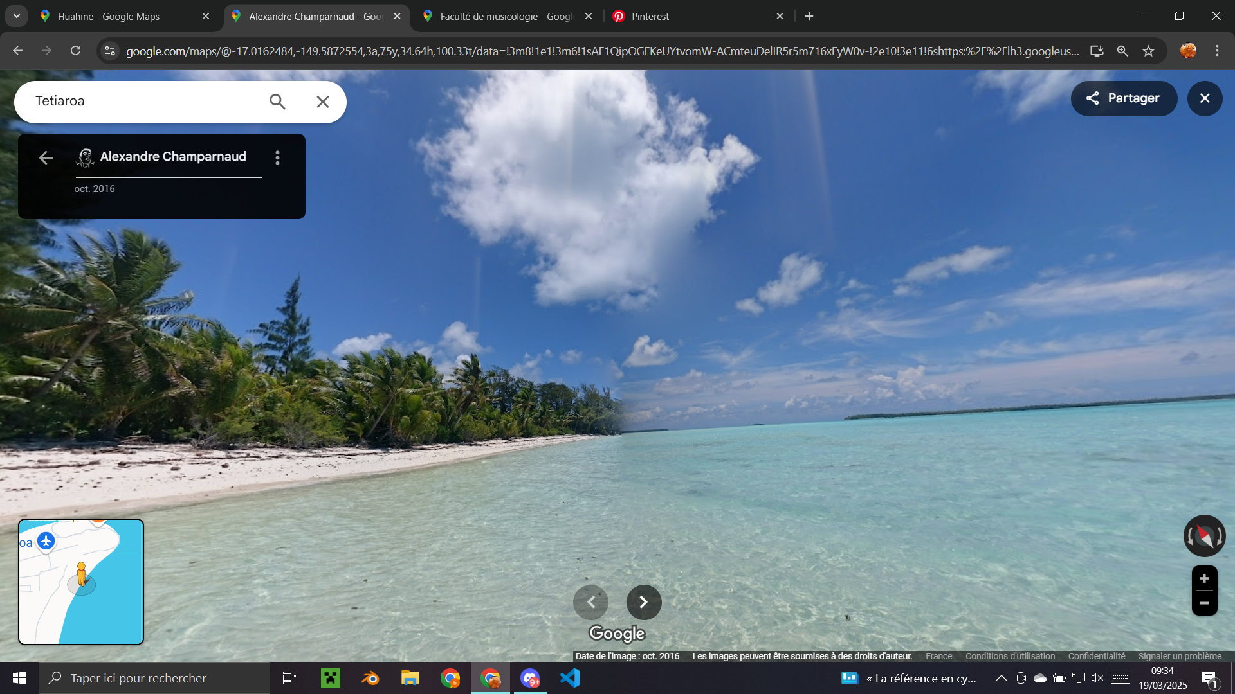
Task: Go to the next photo with the right chevron
Action: [644, 602]
